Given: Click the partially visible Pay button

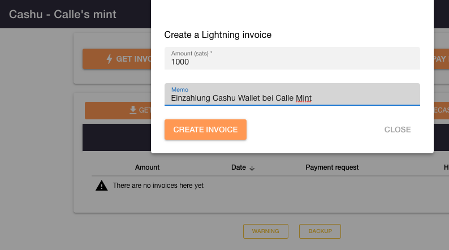Looking at the screenshot, I should pyautogui.click(x=441, y=59).
